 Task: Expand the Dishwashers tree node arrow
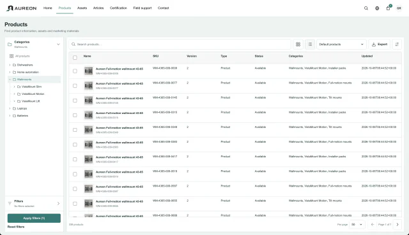point(10,65)
